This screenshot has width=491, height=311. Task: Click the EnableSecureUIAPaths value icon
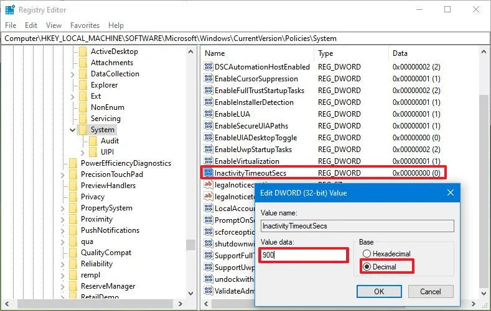coord(208,125)
